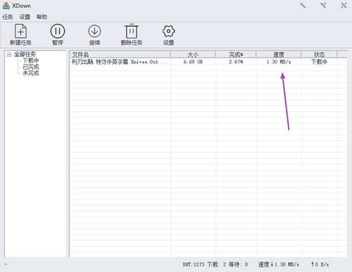The height and width of the screenshot is (272, 352).
Task: Open settings with the gear icon
Action: 168,31
